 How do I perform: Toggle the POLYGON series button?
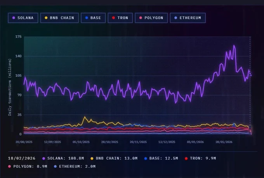click(151, 18)
